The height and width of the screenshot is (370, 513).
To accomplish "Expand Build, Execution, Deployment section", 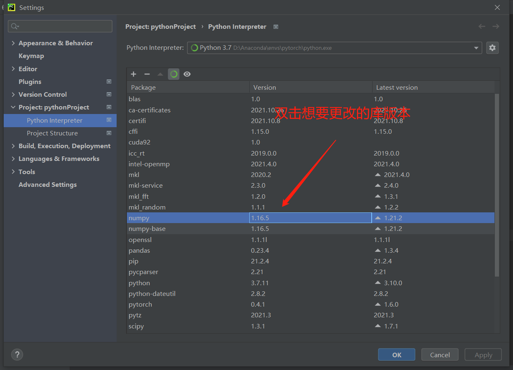I will [13, 146].
